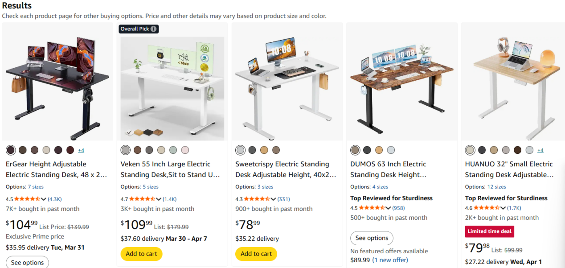Click the Veken desk star rating icons
The image size is (565, 268).
(x=142, y=199)
